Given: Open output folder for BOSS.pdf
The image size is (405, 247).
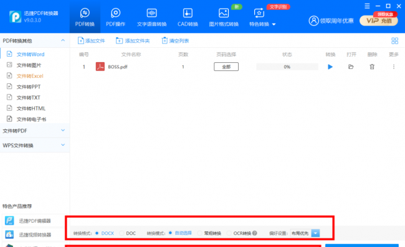Looking at the screenshot, I should point(351,67).
